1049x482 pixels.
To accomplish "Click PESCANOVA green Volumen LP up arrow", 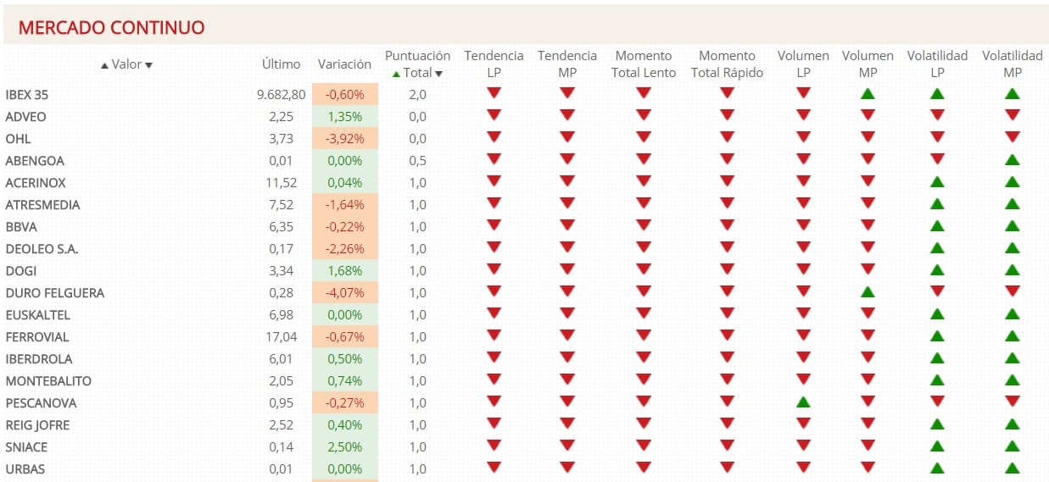I will [x=803, y=402].
